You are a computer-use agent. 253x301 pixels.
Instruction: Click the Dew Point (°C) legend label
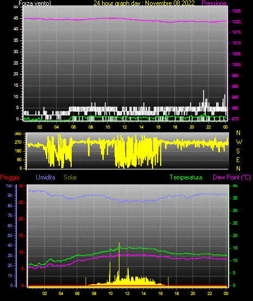tap(232, 177)
